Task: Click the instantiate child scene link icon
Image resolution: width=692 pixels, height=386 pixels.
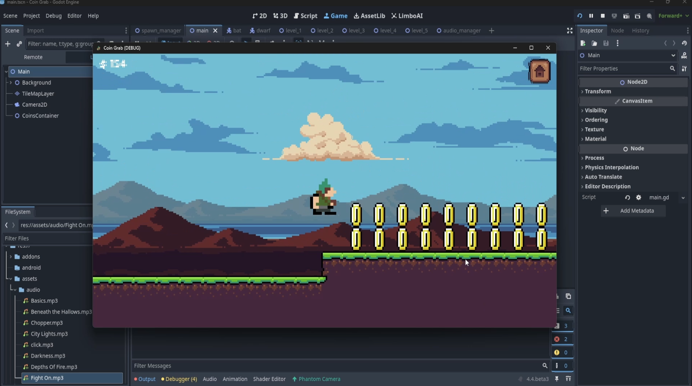Action: pyautogui.click(x=19, y=44)
